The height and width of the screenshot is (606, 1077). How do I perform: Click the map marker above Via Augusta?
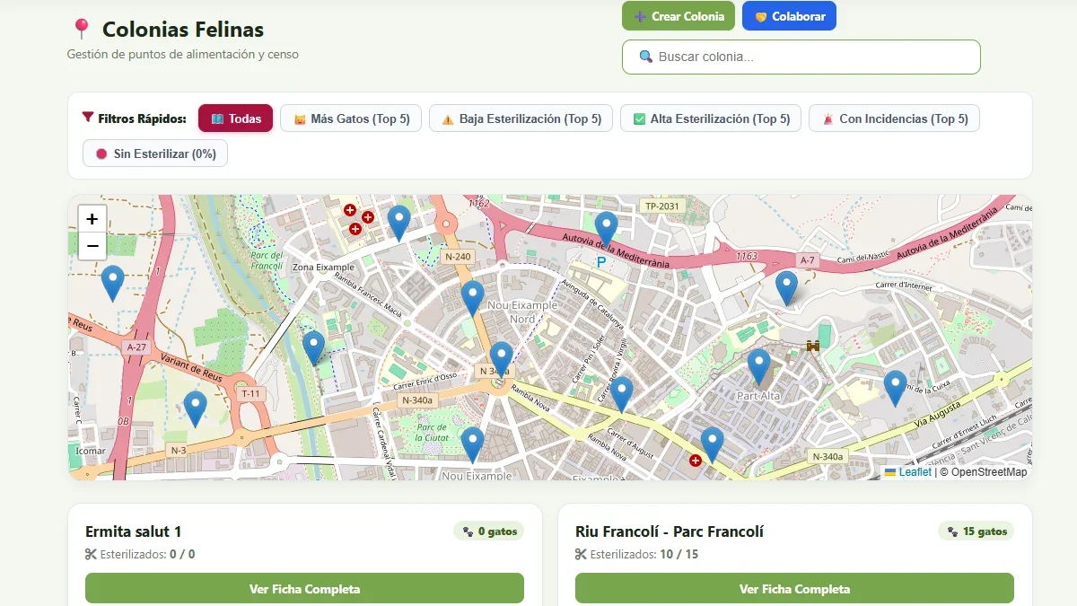[x=895, y=388]
